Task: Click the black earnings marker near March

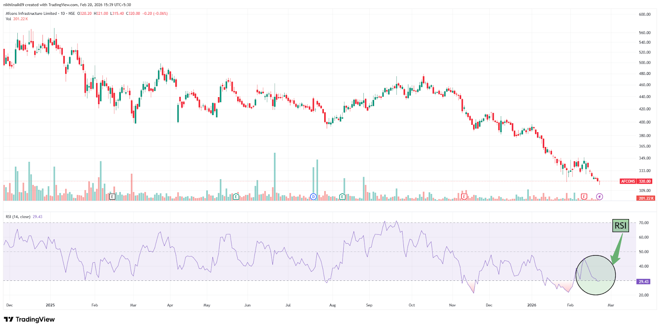Action: [112, 197]
